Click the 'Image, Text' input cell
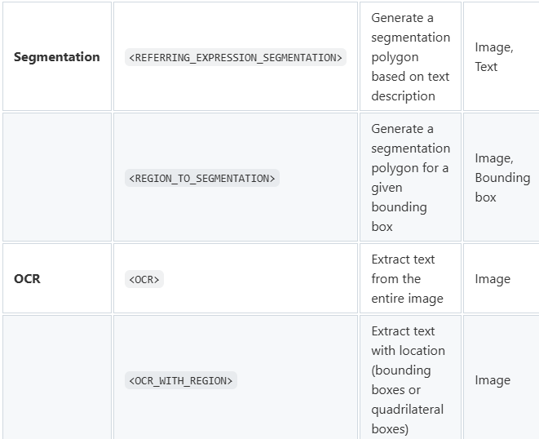The width and height of the screenshot is (539, 439). tap(501, 57)
